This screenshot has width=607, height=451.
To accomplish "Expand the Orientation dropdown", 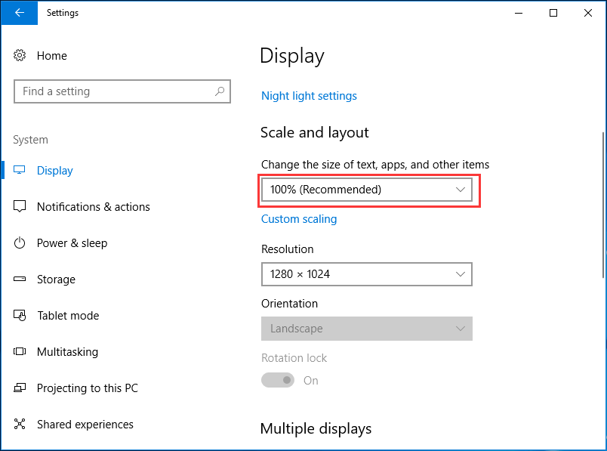I will 366,329.
